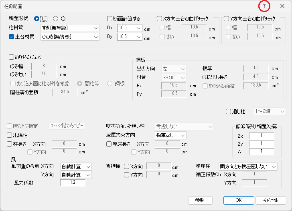
Task: Enable the 断面計算する checkbox
Action: pos(110,18)
